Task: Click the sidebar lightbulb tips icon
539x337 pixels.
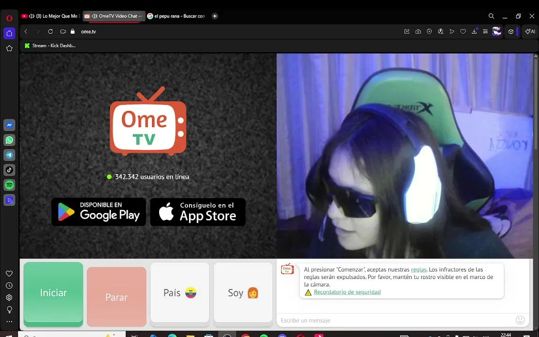Action: click(9, 309)
